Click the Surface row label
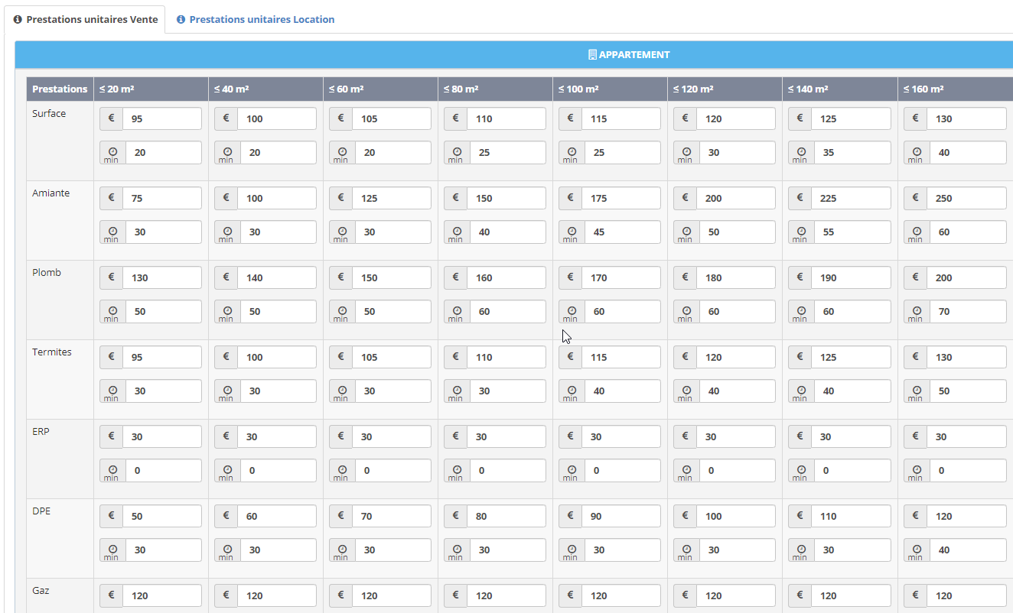 pos(49,113)
